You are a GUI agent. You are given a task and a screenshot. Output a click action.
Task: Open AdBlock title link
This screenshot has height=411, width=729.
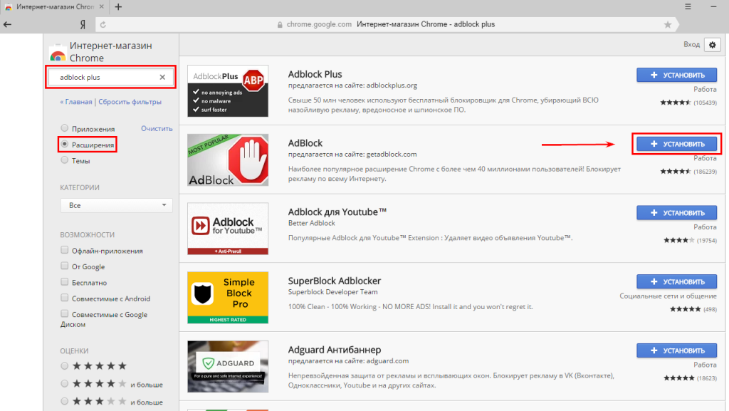pos(305,143)
